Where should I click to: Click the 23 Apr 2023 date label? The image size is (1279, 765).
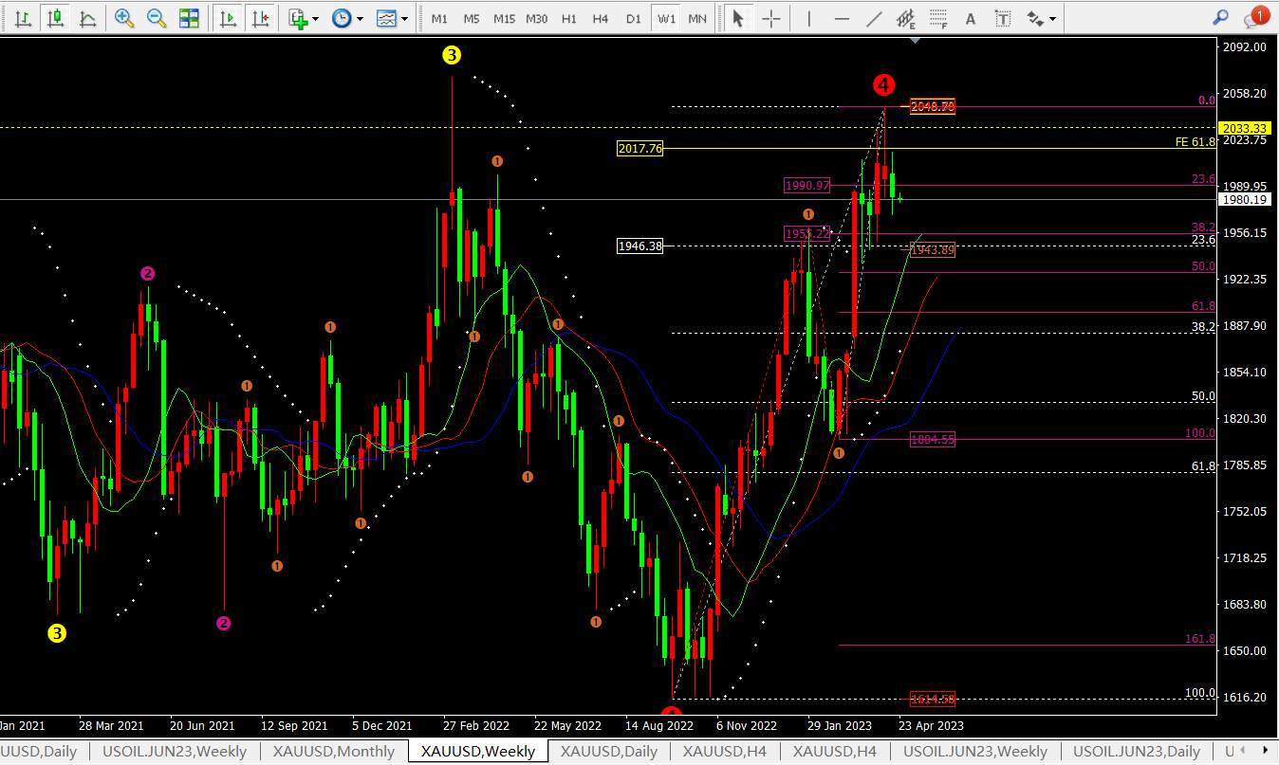point(931,726)
